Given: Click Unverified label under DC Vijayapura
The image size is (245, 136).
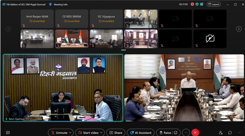Looking at the screenshot, I should point(106,21).
